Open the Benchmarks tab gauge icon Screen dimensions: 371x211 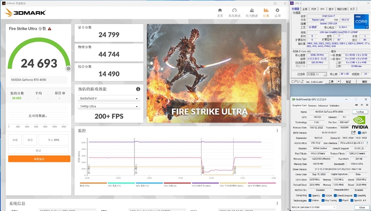pos(235,10)
